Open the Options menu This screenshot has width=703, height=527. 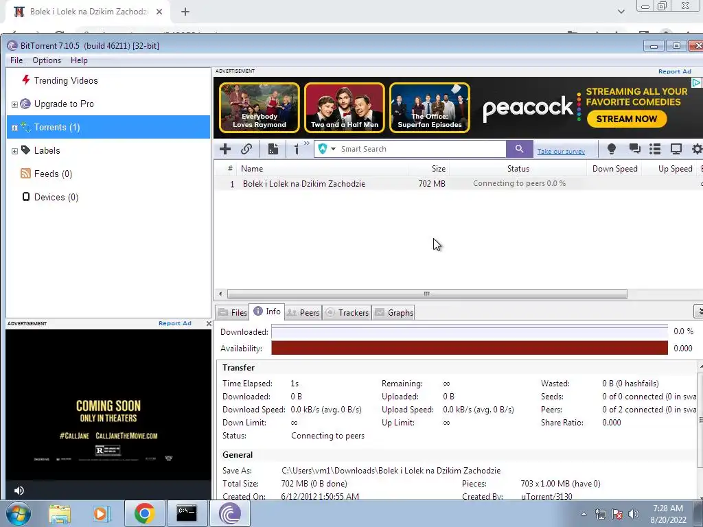point(47,60)
